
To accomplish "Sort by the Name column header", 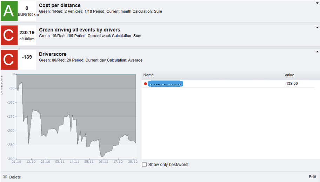I will (148, 75).
